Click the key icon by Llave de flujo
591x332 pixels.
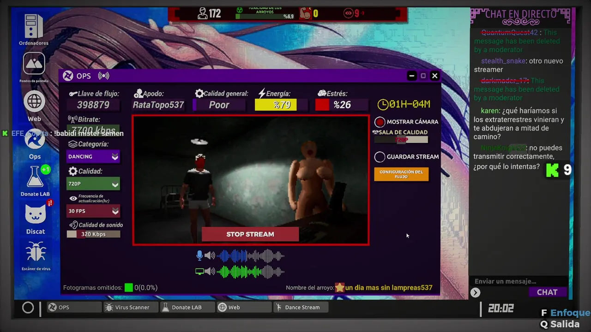pyautogui.click(x=73, y=94)
